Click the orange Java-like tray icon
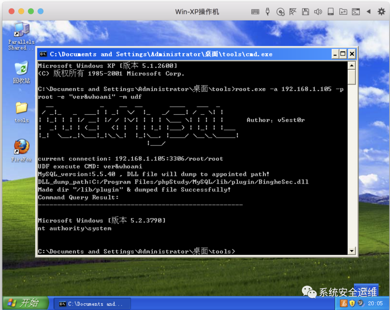The image size is (390, 310). (x=343, y=303)
